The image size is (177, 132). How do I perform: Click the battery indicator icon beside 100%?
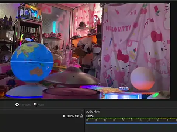click(x=64, y=116)
